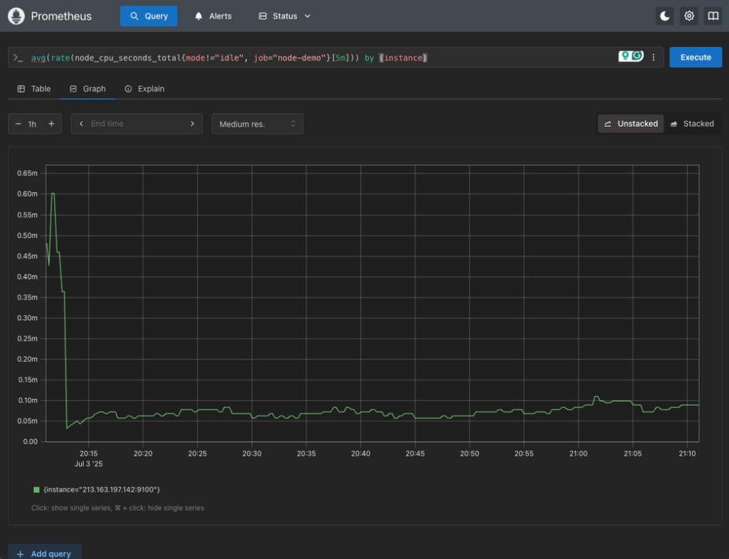
Task: Open documentation via the book icon
Action: coord(713,16)
